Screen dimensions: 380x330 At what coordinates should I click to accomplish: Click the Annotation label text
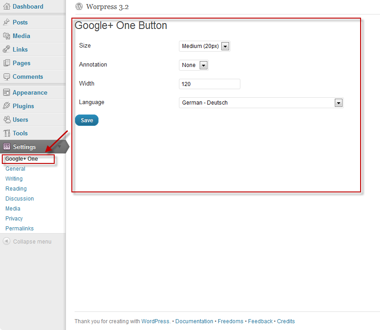point(93,64)
